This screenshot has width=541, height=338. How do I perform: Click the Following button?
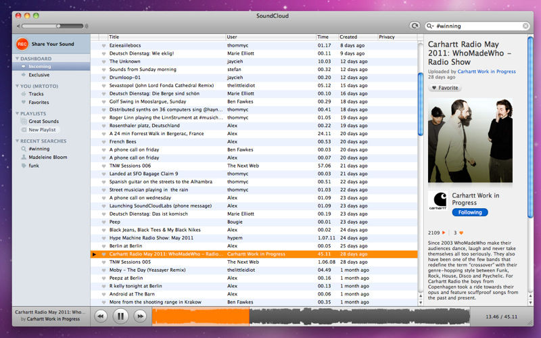pyautogui.click(x=470, y=212)
